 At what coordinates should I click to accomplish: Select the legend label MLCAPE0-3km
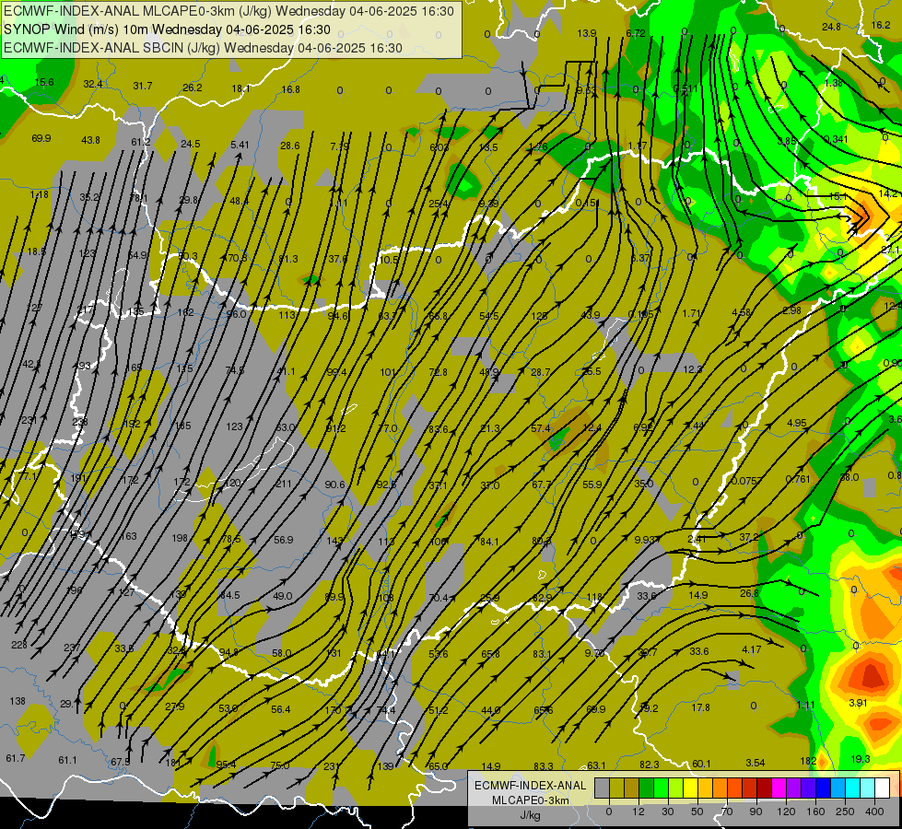pyautogui.click(x=530, y=800)
